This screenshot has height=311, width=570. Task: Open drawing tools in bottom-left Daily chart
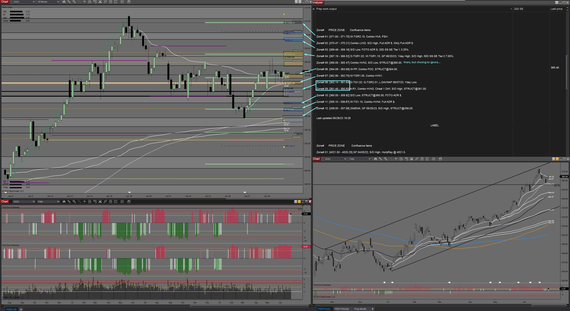(69, 201)
